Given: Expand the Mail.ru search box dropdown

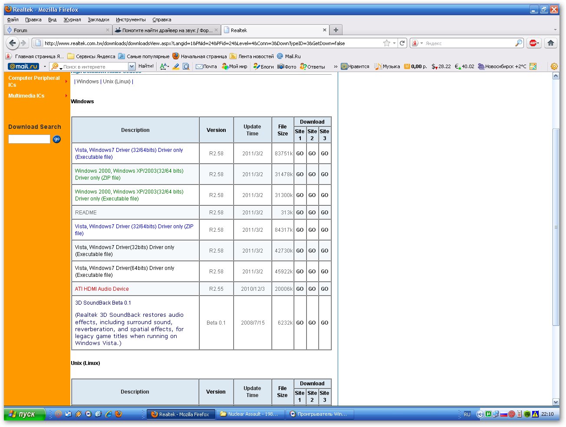Looking at the screenshot, I should [x=132, y=66].
